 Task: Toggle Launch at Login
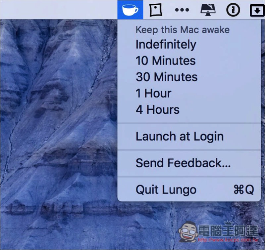189,136
